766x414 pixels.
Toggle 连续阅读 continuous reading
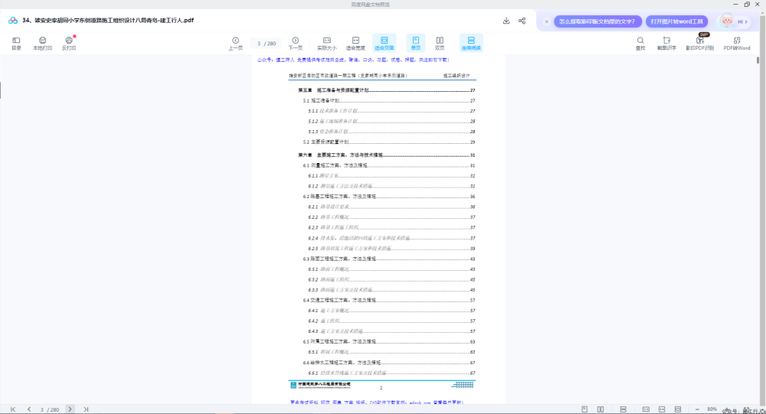pyautogui.click(x=471, y=43)
